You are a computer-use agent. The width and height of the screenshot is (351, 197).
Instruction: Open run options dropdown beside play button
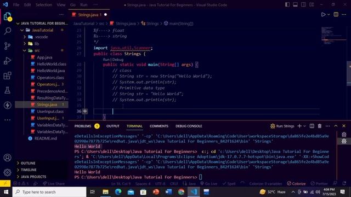[329, 15]
